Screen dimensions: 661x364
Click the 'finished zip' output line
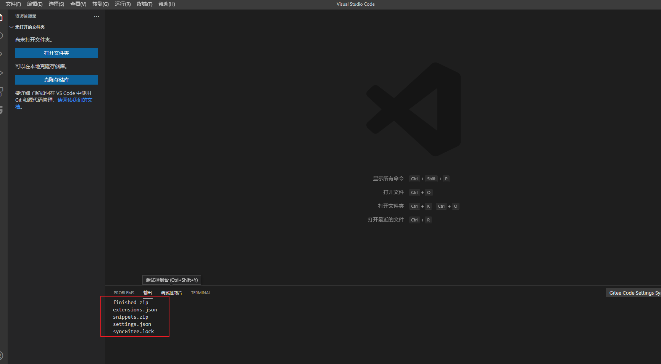(x=131, y=302)
